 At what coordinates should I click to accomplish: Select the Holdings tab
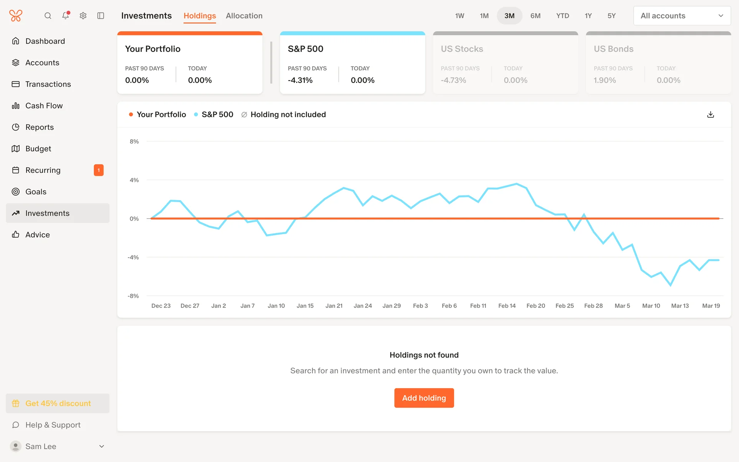(x=199, y=16)
